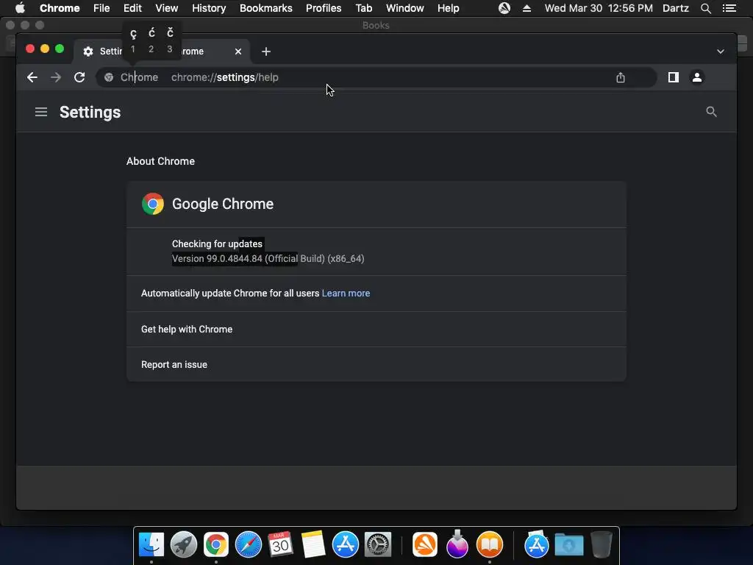Open Google Chrome in the Dock
Viewport: 753px width, 565px height.
(216, 545)
